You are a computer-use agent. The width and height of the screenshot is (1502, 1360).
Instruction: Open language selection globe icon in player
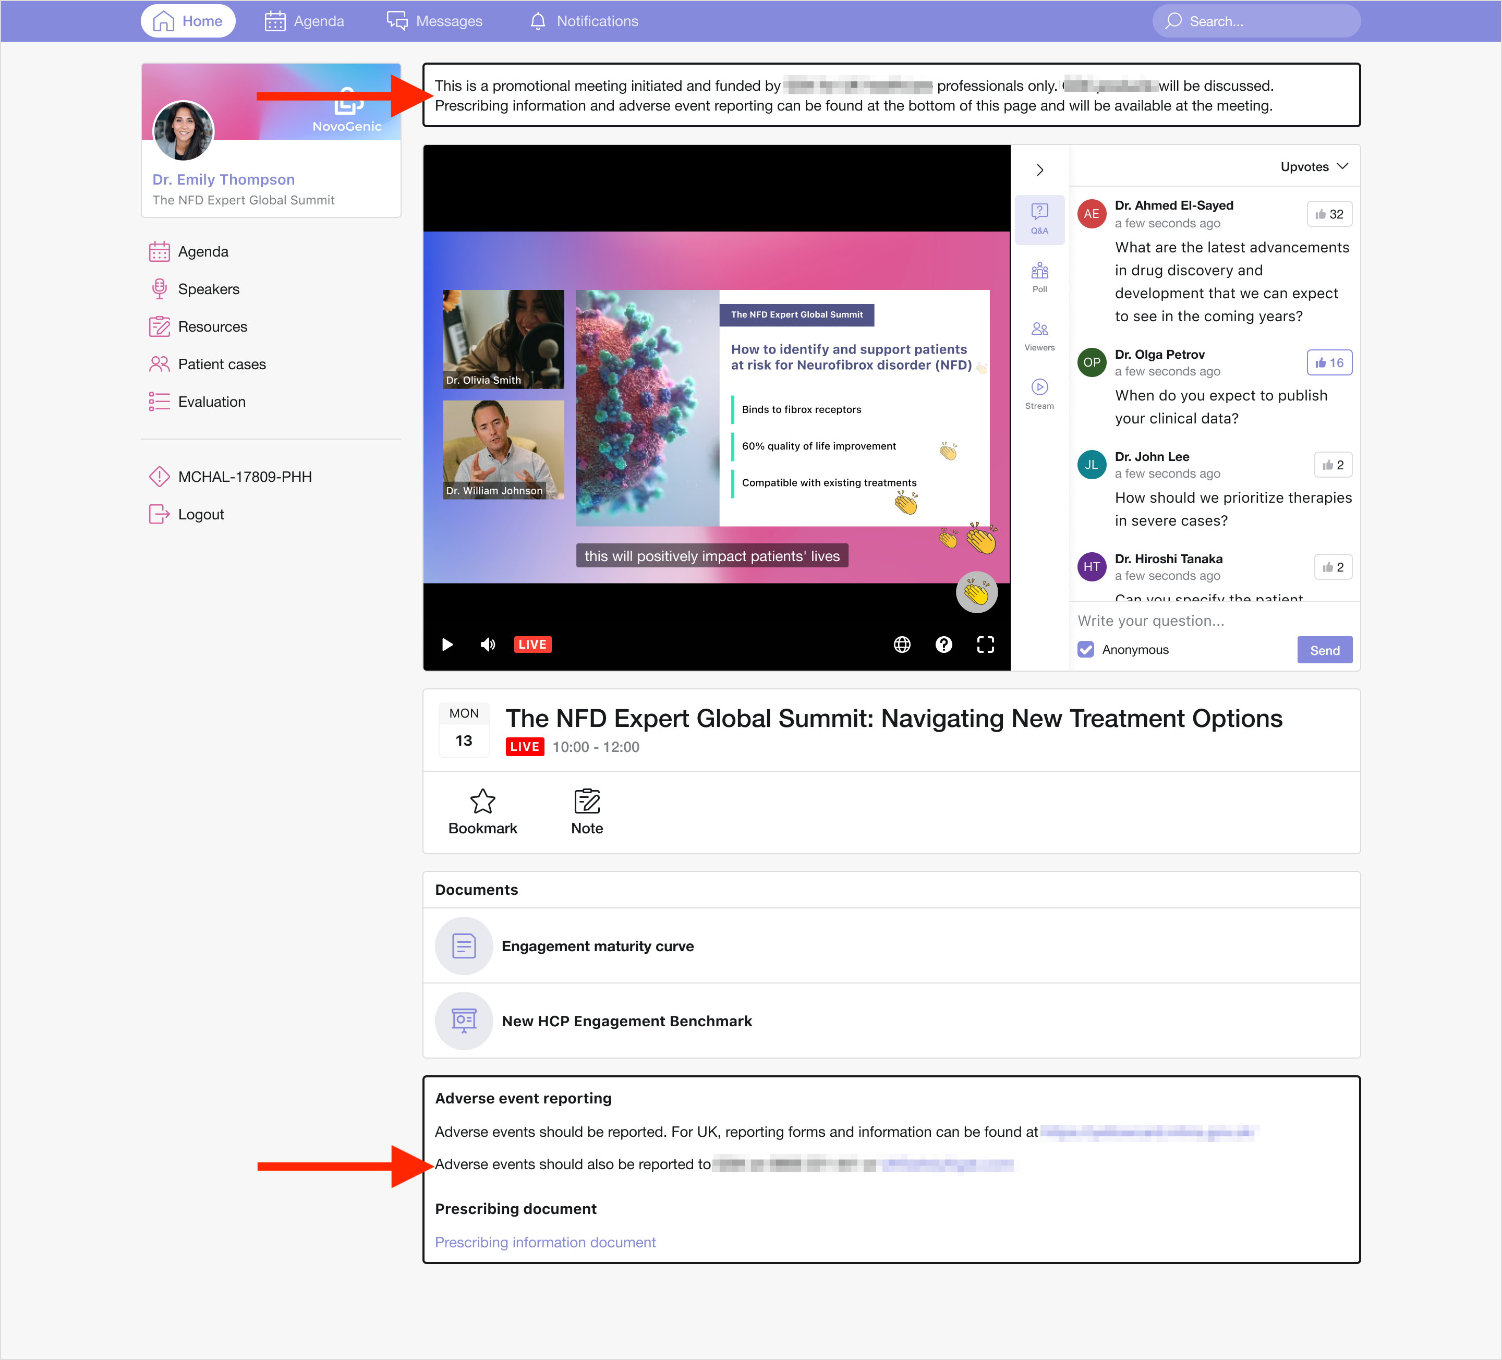point(902,644)
